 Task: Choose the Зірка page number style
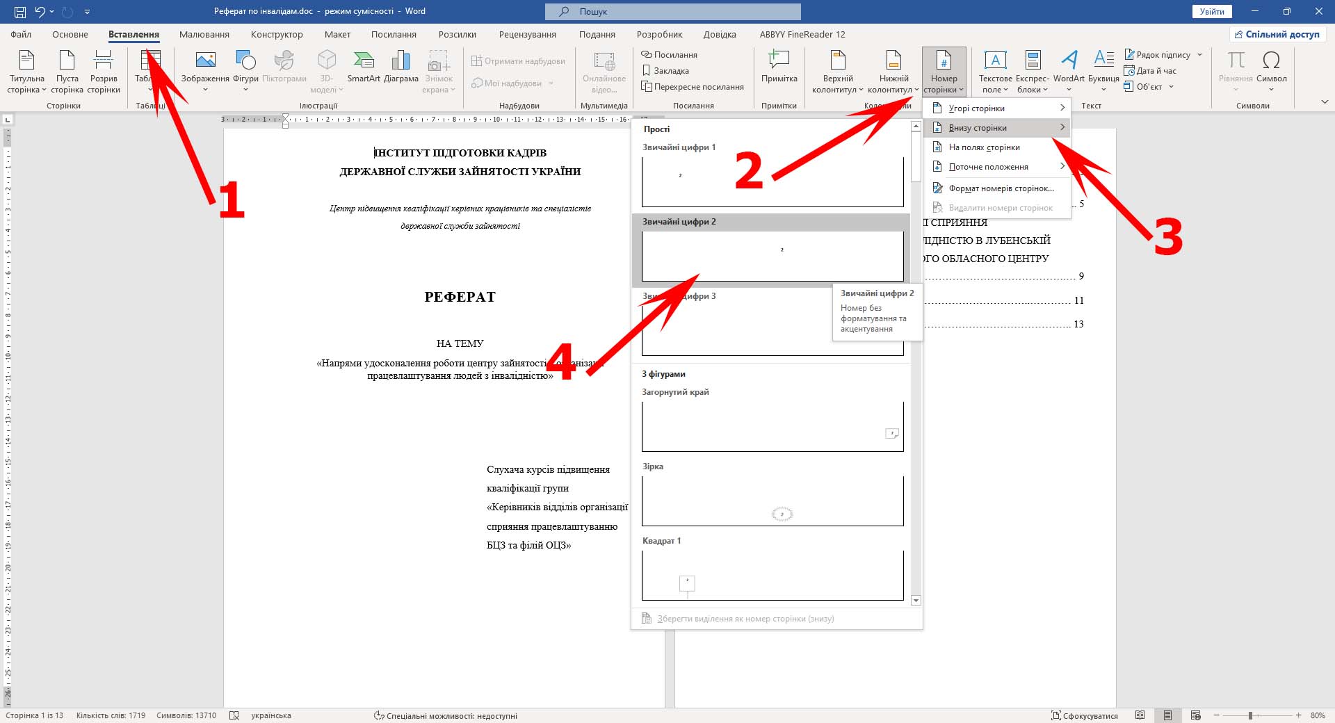tap(772, 501)
